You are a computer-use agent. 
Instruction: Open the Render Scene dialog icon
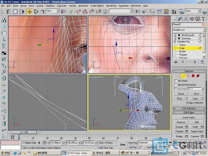(181, 12)
